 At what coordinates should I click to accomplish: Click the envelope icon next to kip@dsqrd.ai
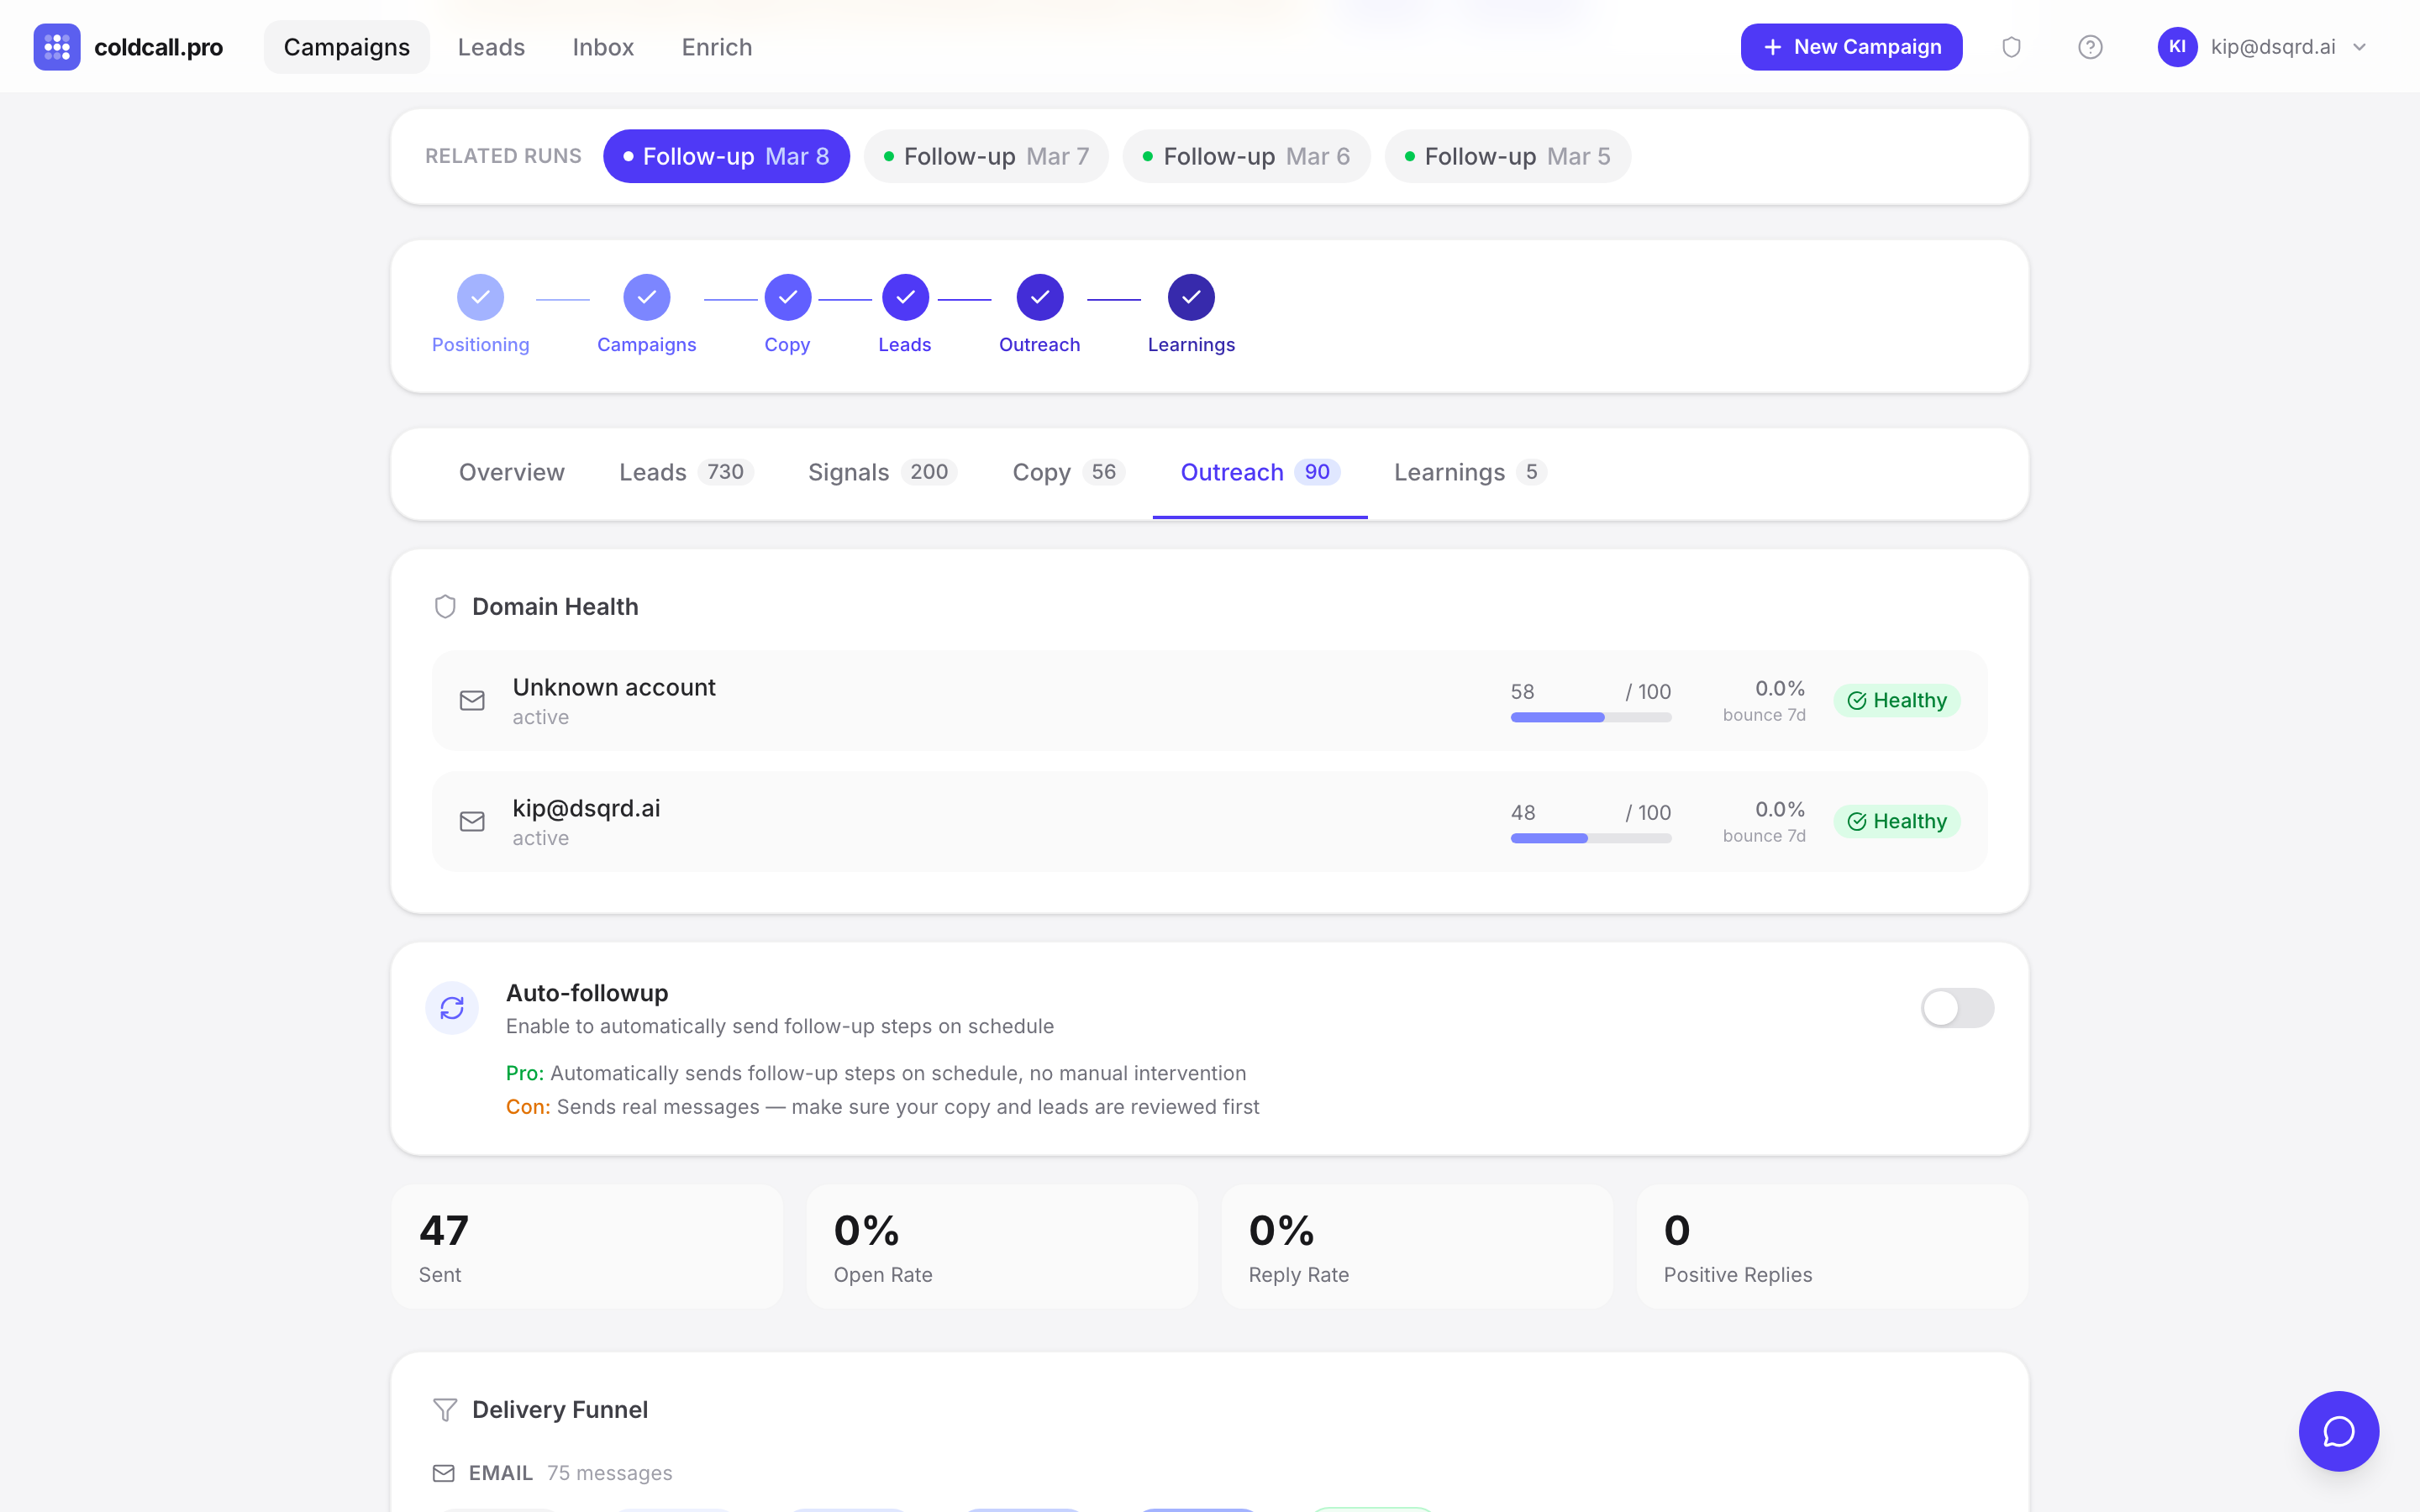(472, 821)
